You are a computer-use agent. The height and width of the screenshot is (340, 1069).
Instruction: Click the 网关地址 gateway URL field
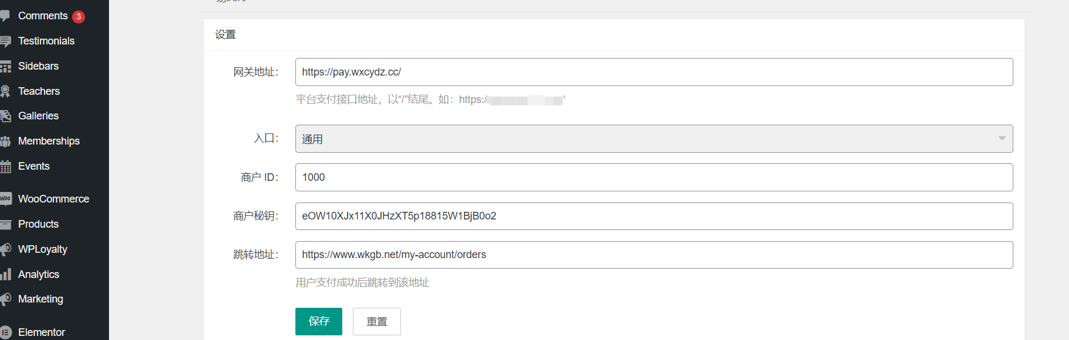[x=653, y=72]
